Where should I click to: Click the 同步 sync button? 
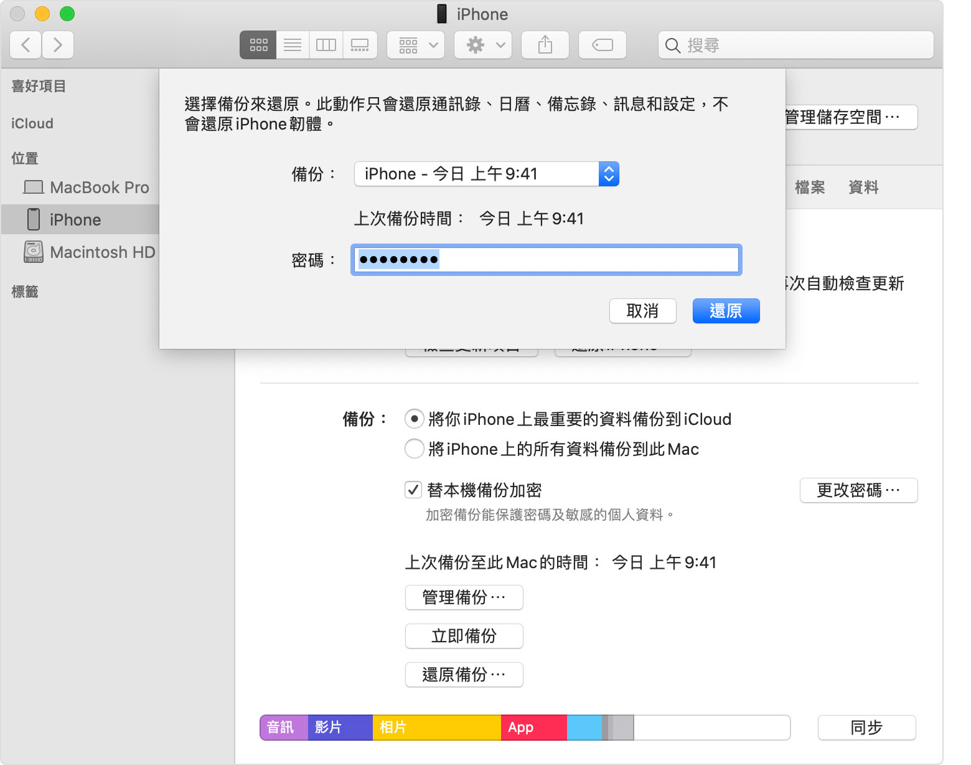click(866, 728)
